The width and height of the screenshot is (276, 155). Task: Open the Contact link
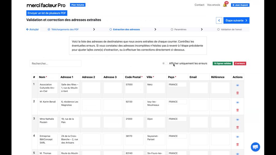pos(199,5)
